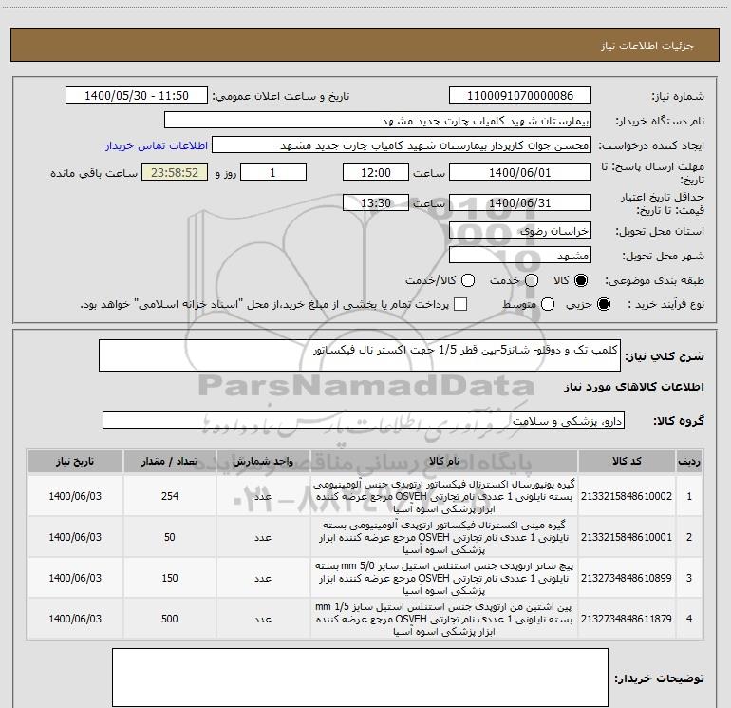Click need date in row 1
The width and height of the screenshot is (731, 708).
coord(75,496)
